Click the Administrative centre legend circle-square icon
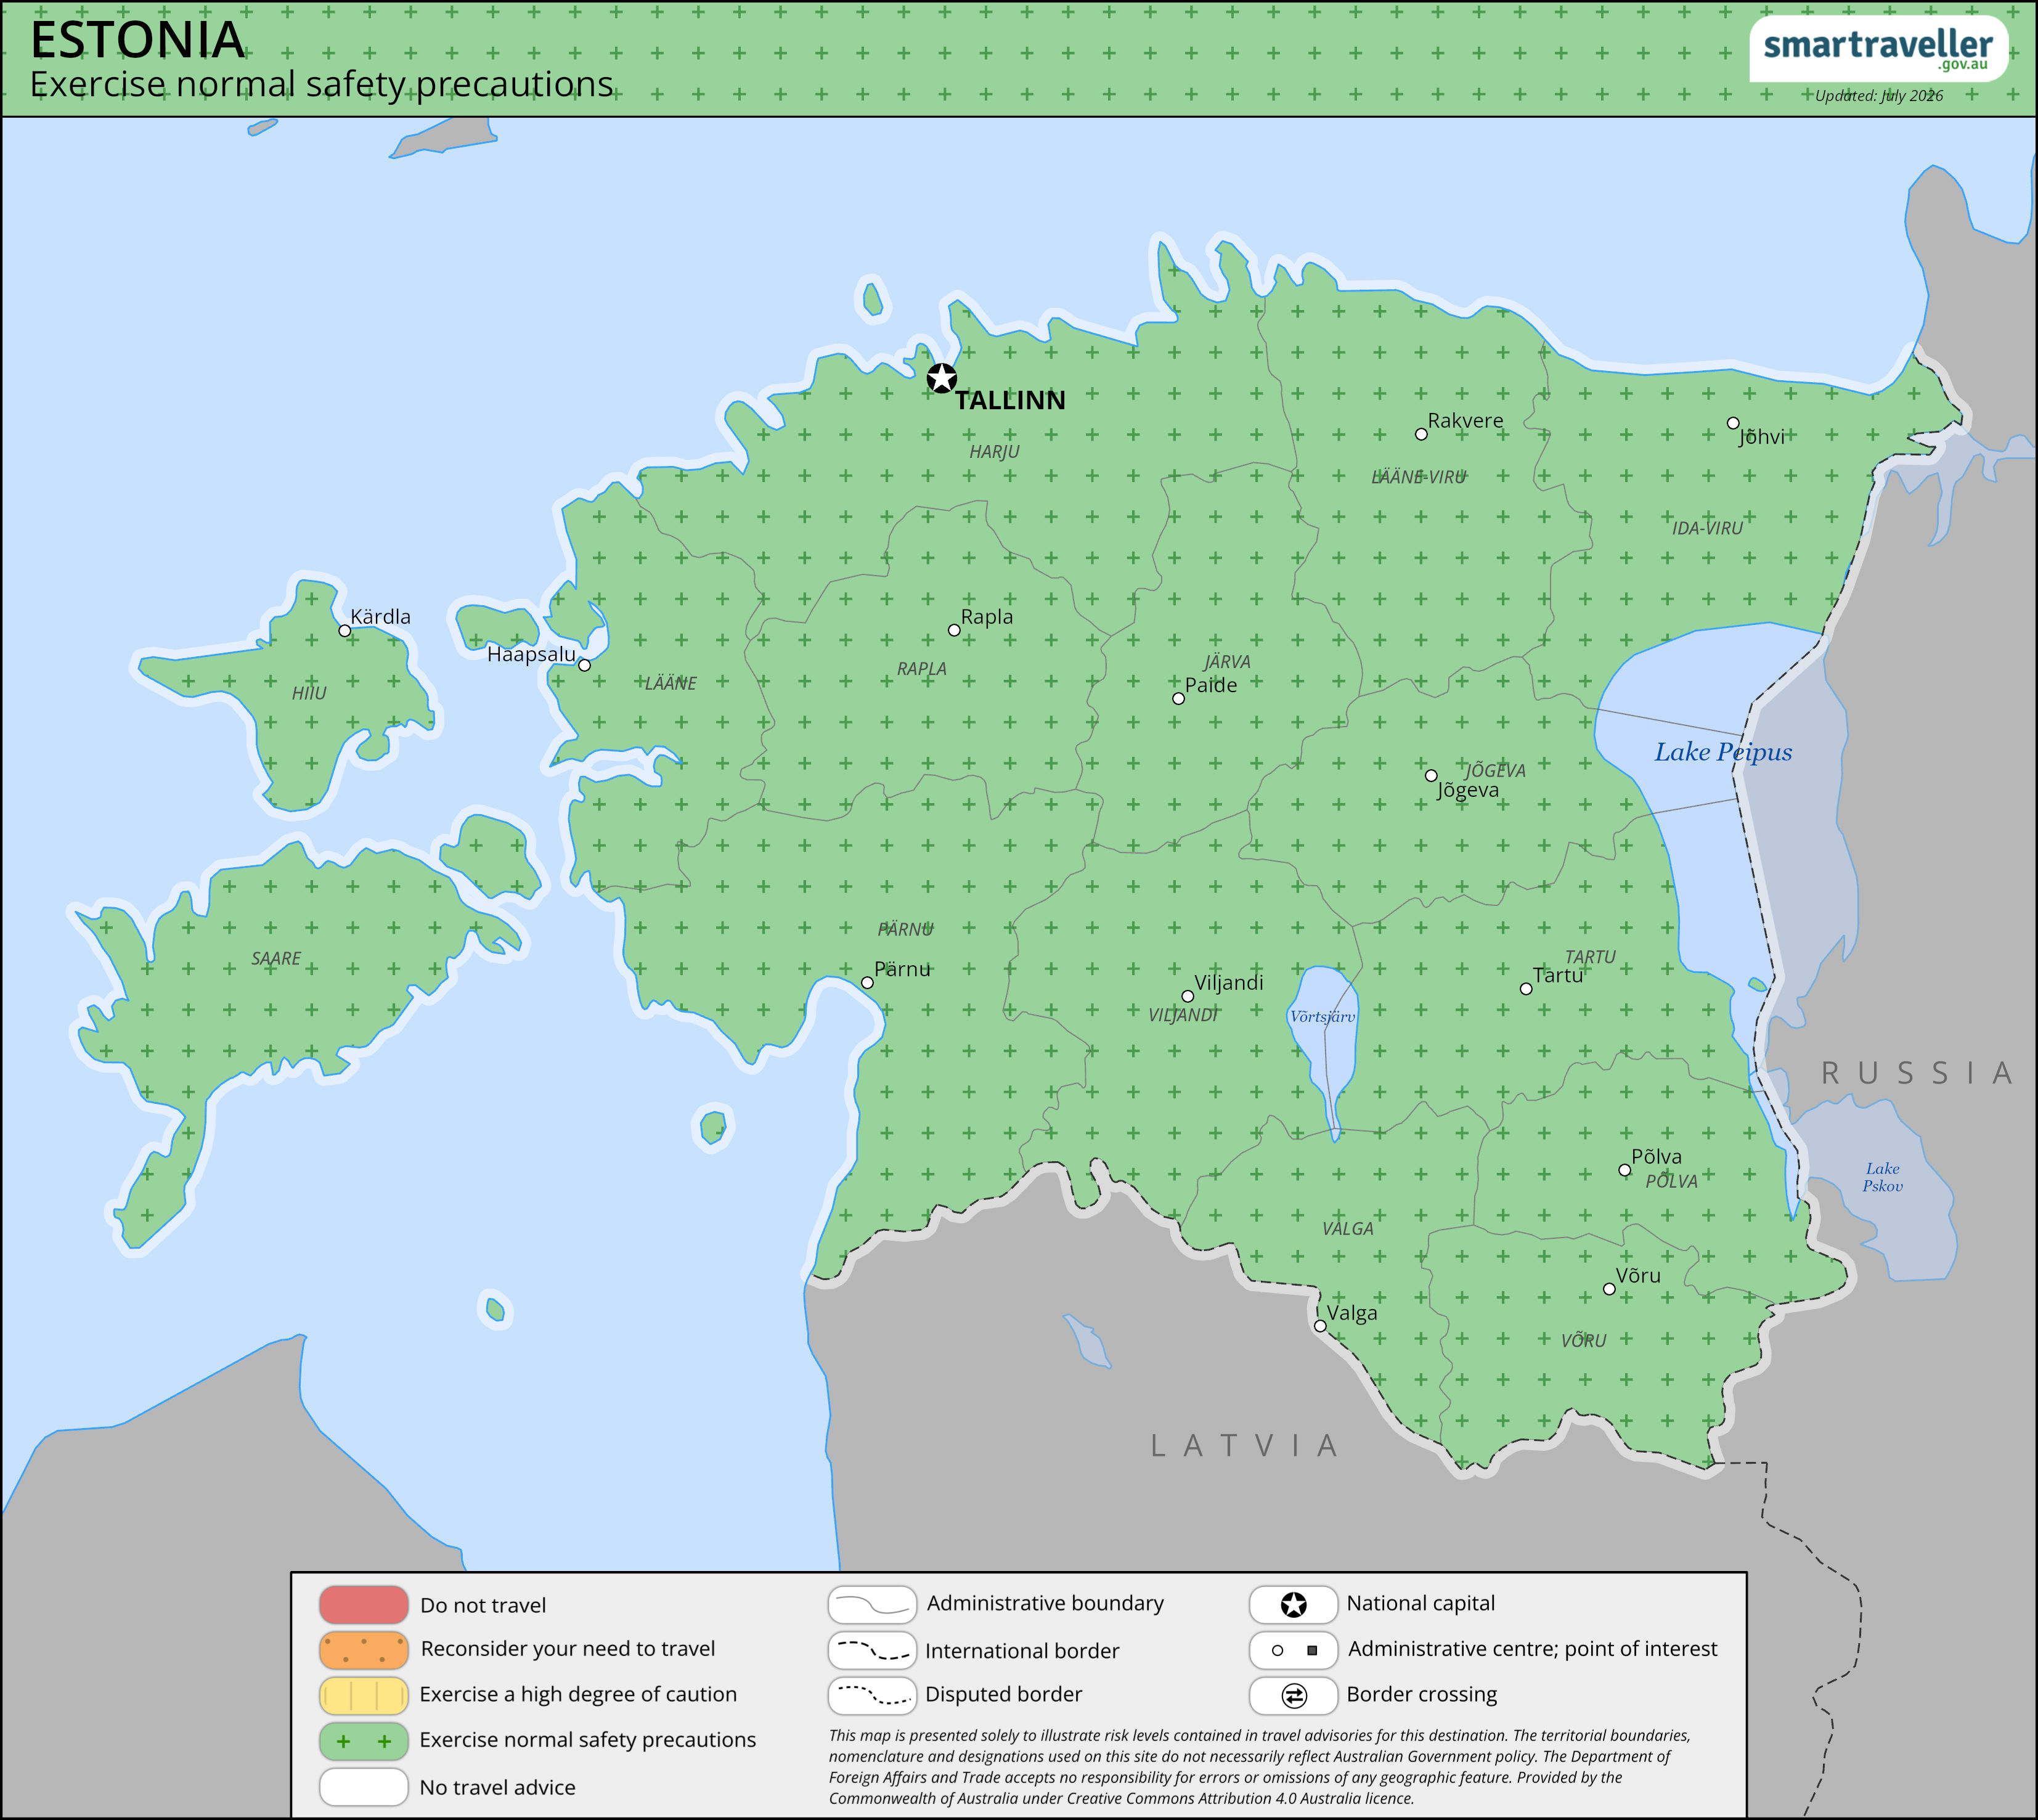Image resolution: width=2038 pixels, height=1820 pixels. pyautogui.click(x=1294, y=1650)
